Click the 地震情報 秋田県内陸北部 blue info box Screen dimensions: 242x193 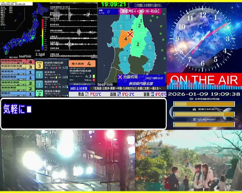pos(141,80)
